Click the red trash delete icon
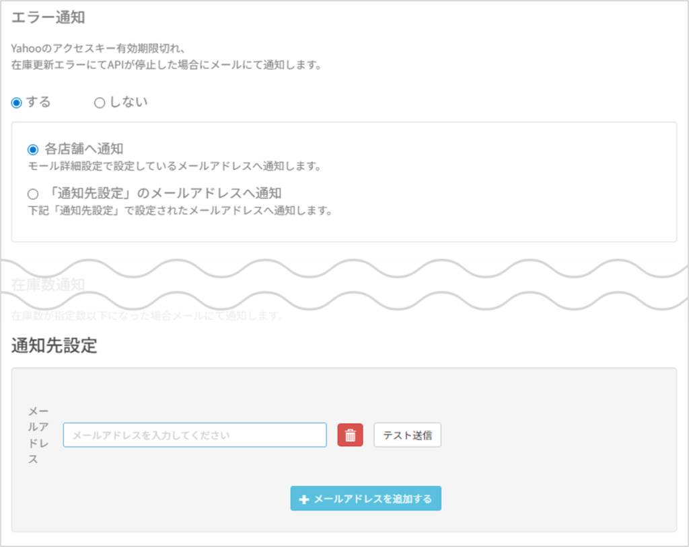689x547 pixels. [x=350, y=435]
